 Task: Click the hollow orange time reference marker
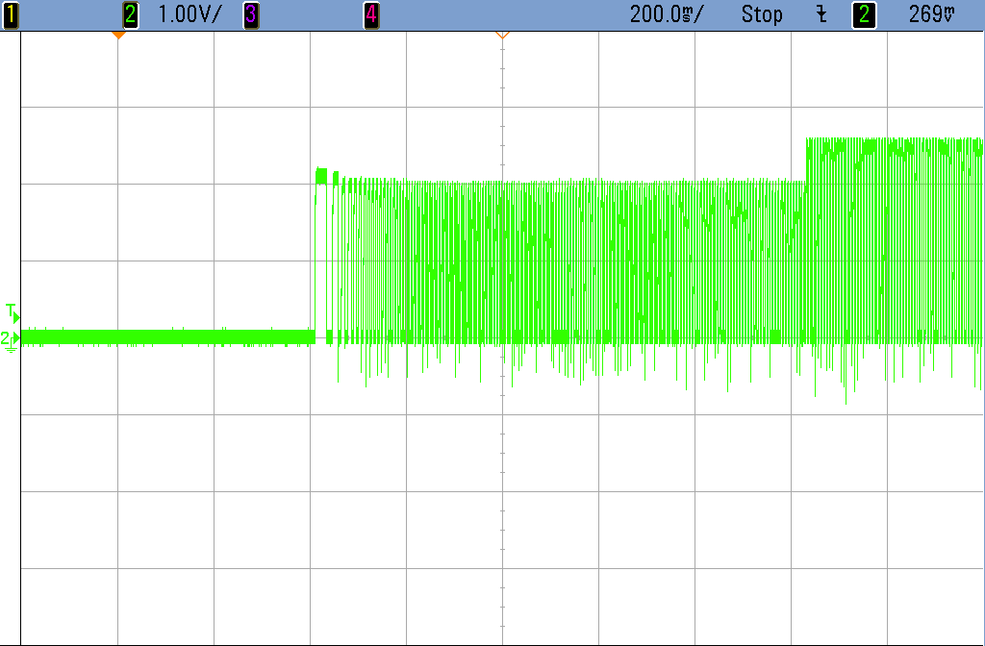click(501, 35)
